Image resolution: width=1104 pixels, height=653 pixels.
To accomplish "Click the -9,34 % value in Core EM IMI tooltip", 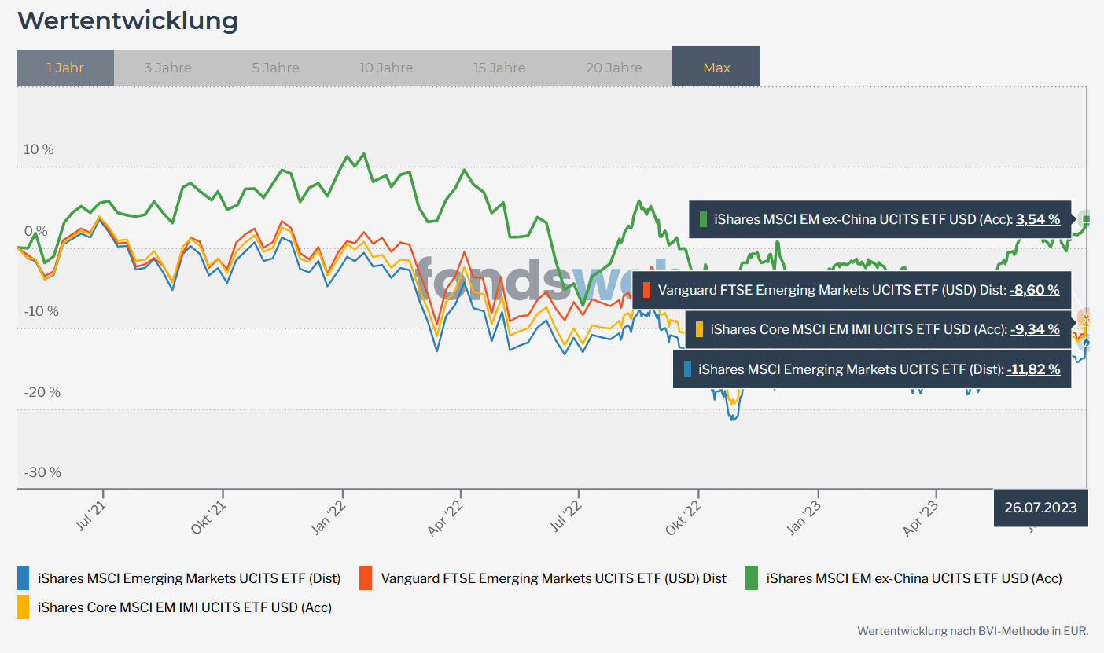I will point(1035,329).
